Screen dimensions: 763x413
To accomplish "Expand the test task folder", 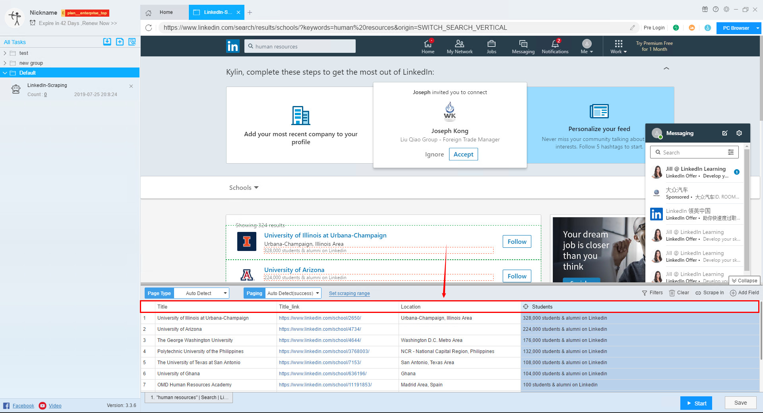I will [x=5, y=53].
